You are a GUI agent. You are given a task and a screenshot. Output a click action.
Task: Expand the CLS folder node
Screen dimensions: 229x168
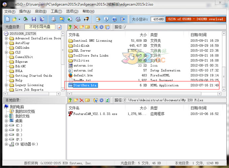(6, 52)
